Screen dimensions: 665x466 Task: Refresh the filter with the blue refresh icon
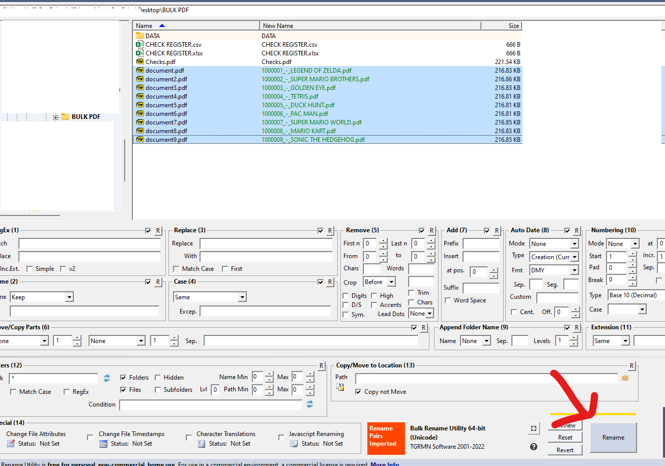[106, 378]
